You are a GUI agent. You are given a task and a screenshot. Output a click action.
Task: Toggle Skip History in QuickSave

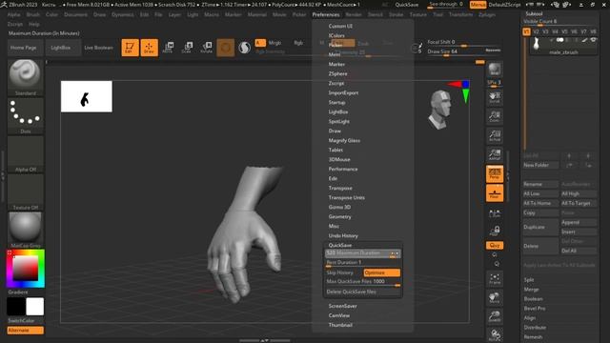tap(344, 272)
